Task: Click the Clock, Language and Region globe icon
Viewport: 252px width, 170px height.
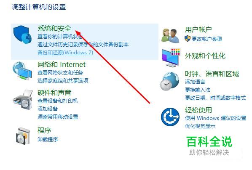Action: [x=170, y=81]
